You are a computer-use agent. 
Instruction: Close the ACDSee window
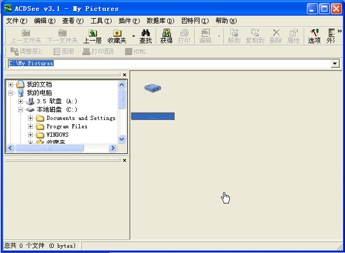click(337, 9)
